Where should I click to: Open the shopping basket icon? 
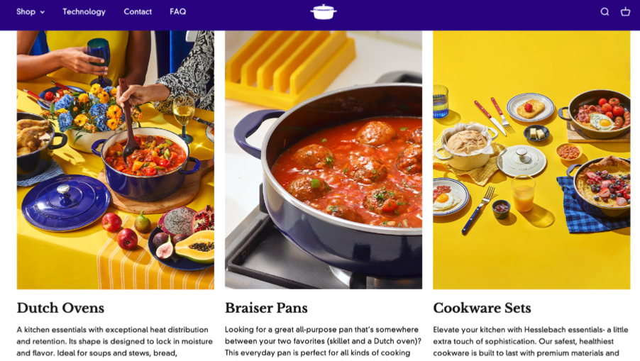pos(625,12)
